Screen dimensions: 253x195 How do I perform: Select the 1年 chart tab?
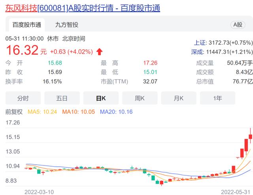coord(217,98)
